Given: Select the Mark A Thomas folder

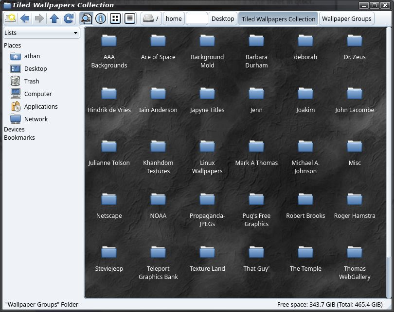Looking at the screenshot, I should [256, 153].
